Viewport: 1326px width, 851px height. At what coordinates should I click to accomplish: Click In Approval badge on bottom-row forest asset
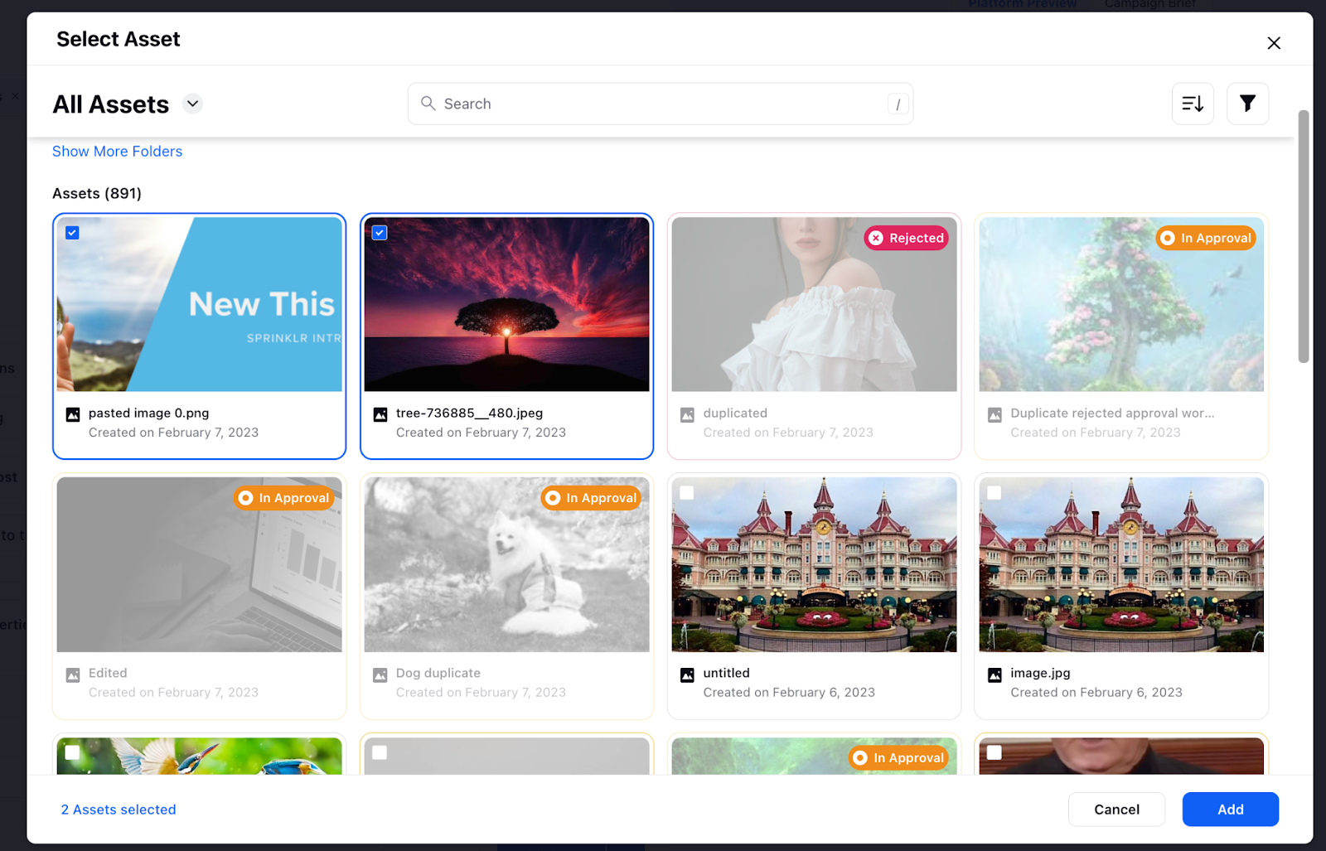click(899, 757)
